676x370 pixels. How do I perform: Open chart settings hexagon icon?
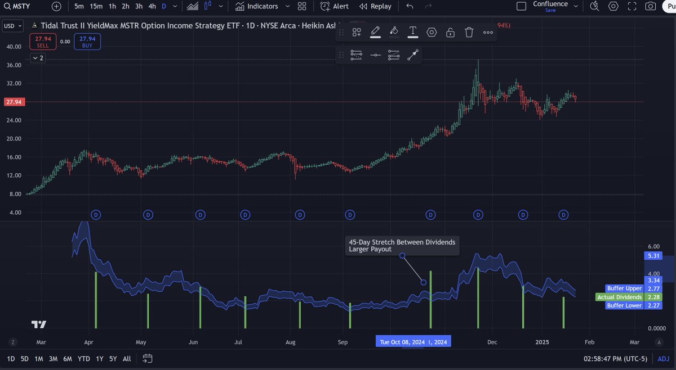coord(613,6)
